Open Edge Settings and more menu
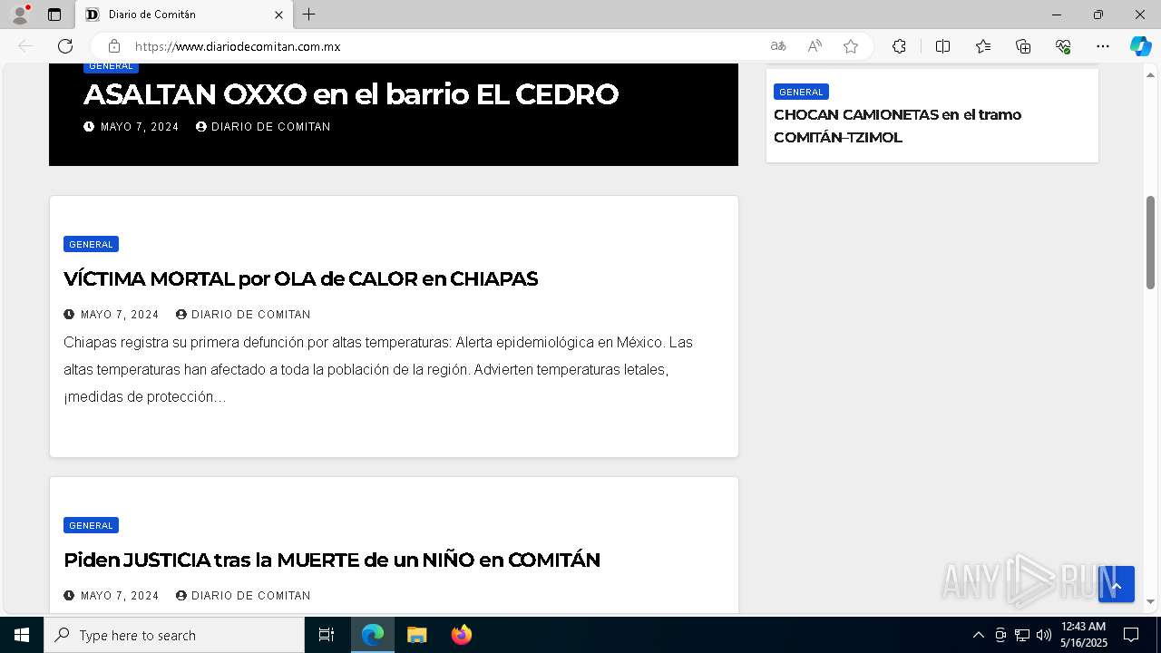Screen dimensions: 1161x653 pos(1103,46)
